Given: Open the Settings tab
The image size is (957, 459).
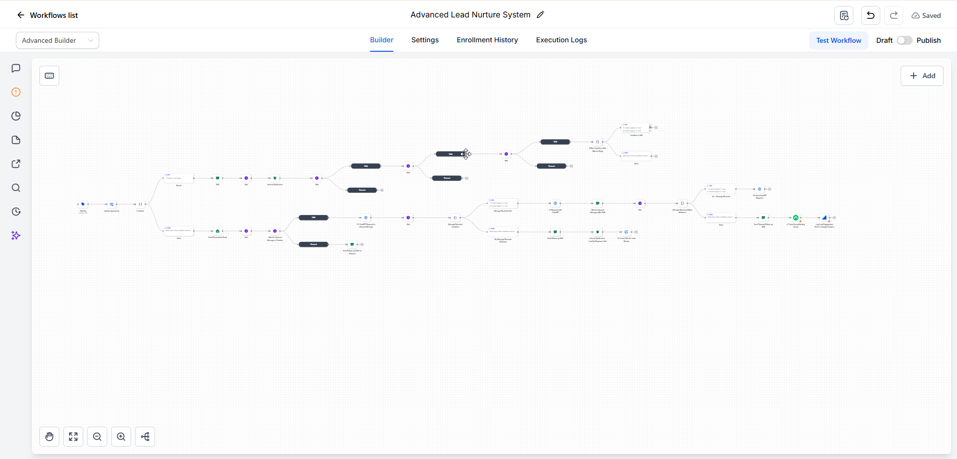Looking at the screenshot, I should pyautogui.click(x=425, y=40).
